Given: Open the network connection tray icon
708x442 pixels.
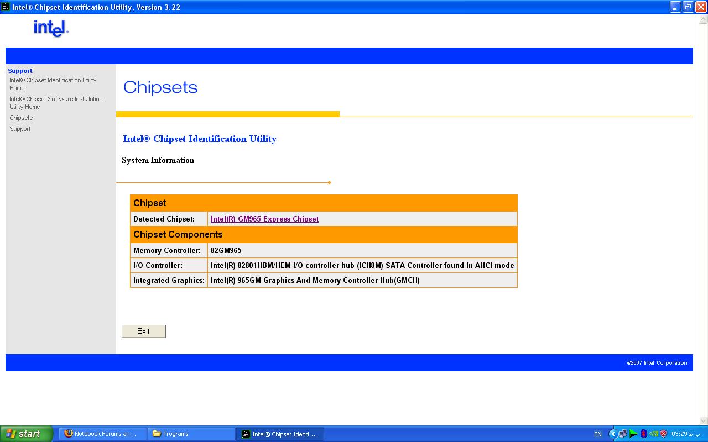Looking at the screenshot, I should pyautogui.click(x=623, y=434).
